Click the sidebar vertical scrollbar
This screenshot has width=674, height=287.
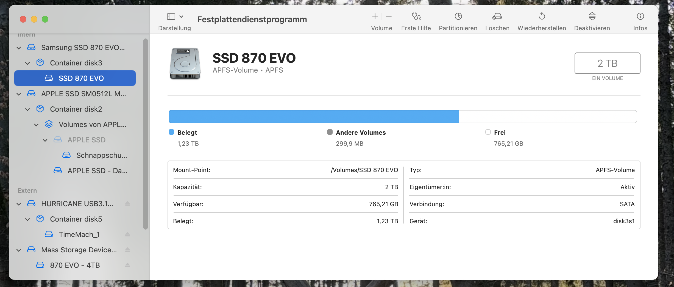tap(146, 134)
